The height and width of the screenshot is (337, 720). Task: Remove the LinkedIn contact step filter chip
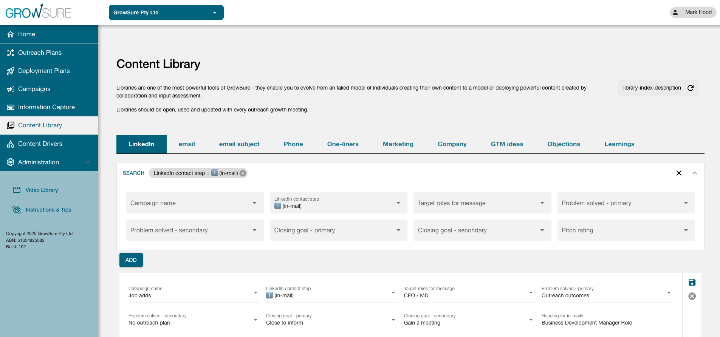[243, 173]
